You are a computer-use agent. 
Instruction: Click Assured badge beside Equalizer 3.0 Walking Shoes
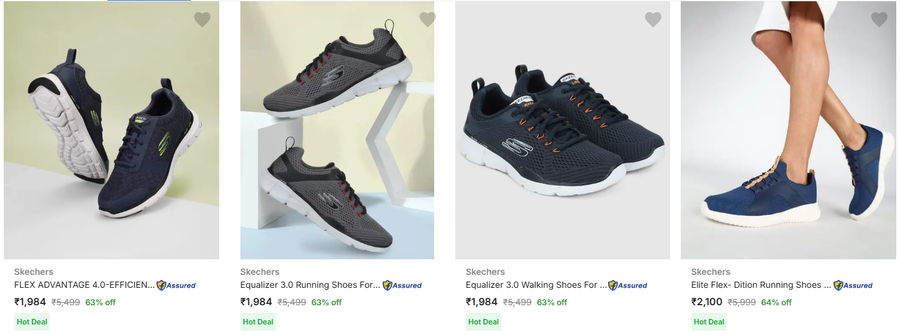pos(627,285)
